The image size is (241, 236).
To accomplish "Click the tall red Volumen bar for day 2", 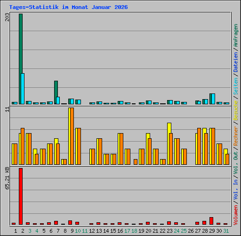I will [21, 196].
